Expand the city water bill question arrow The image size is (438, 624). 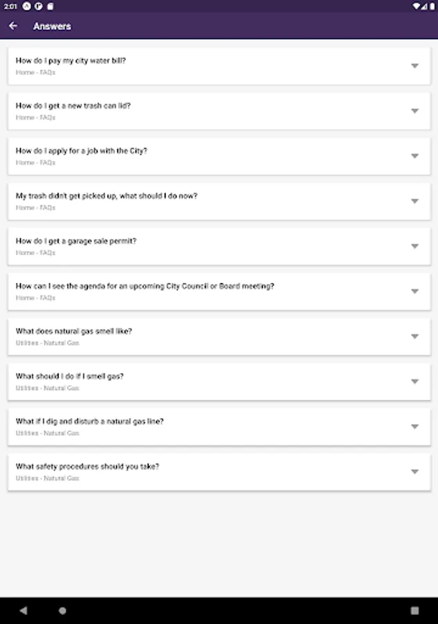(x=414, y=66)
